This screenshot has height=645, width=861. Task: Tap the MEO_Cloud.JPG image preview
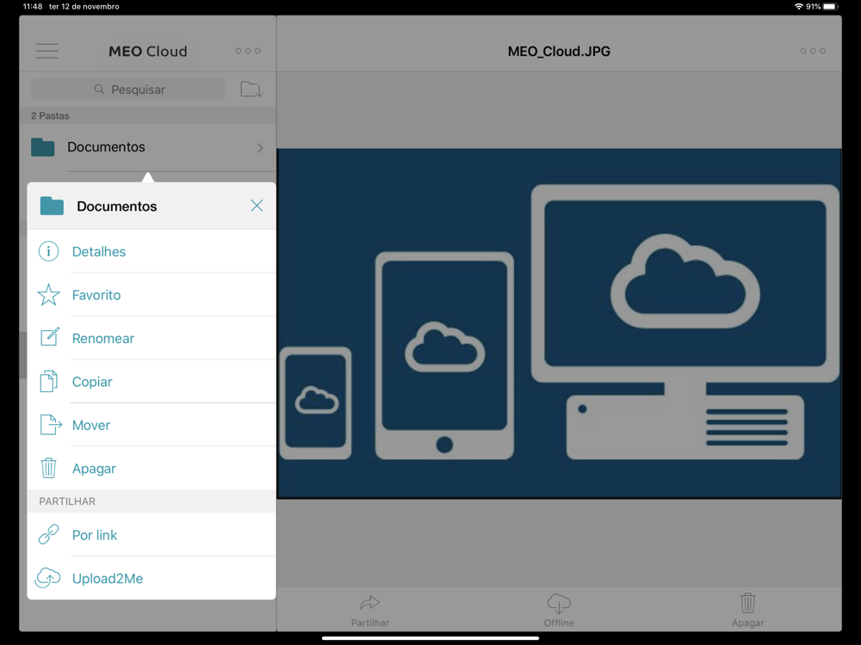pyautogui.click(x=559, y=323)
